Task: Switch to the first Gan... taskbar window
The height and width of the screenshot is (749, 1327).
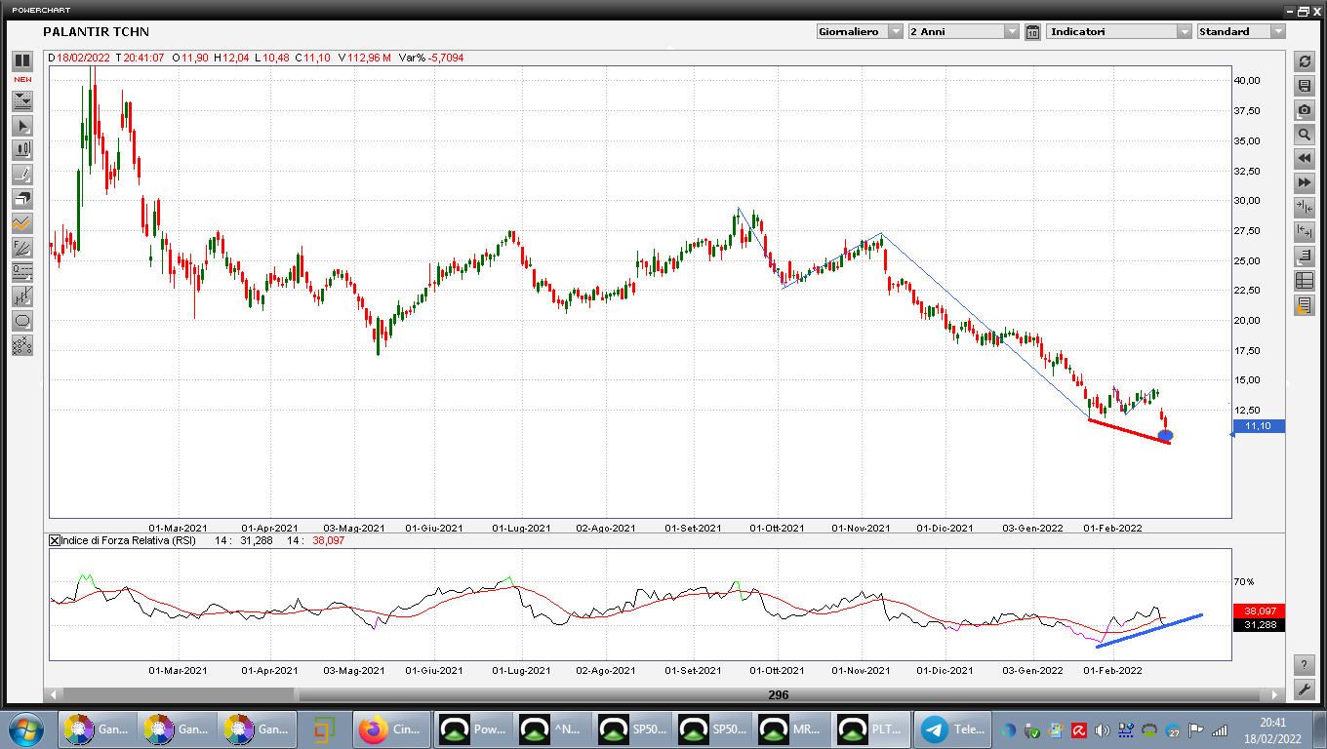Action: click(x=98, y=729)
